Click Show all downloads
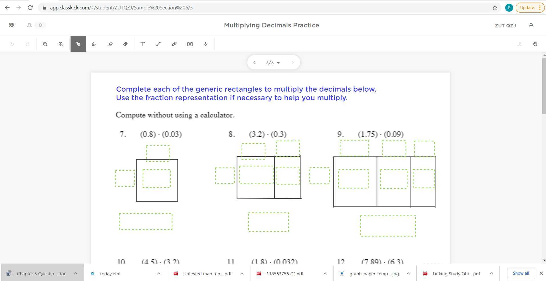The width and height of the screenshot is (546, 281). pos(521,273)
